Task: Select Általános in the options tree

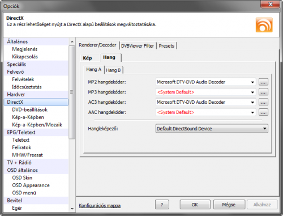Action: click(x=36, y=41)
